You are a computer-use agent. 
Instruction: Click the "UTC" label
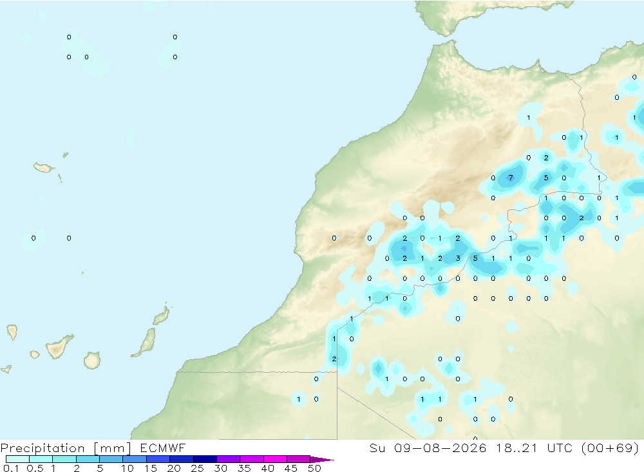pyautogui.click(x=560, y=448)
